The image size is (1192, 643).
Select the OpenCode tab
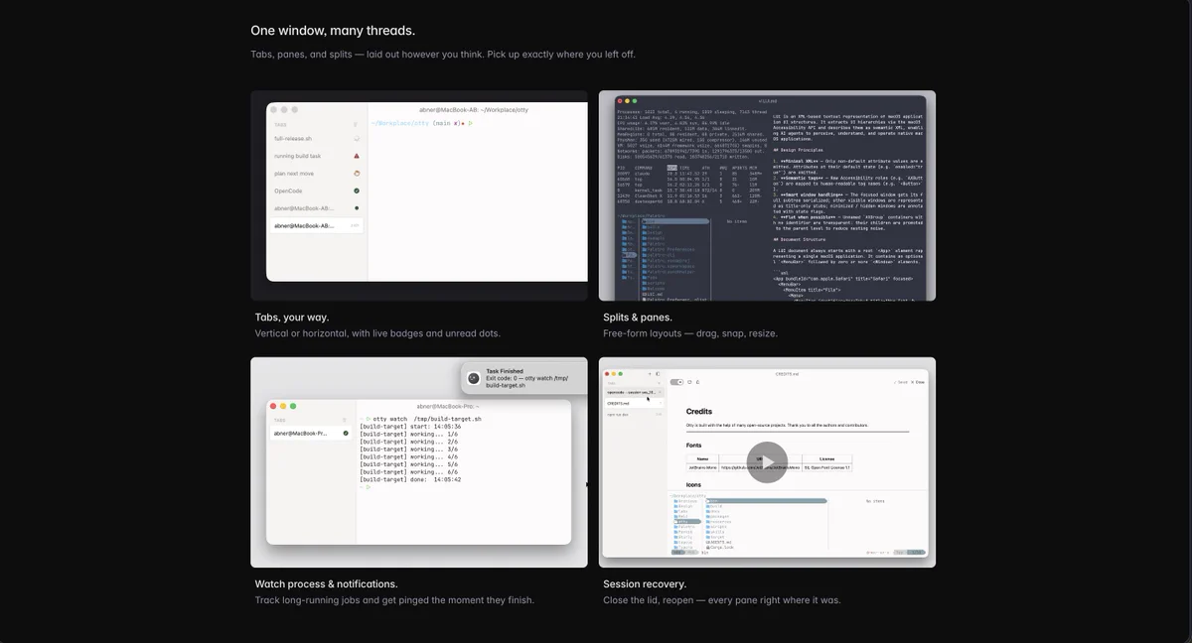click(x=317, y=191)
